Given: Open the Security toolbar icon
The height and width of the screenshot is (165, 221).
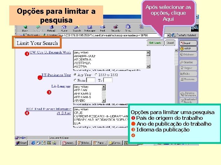Looking at the screenshot, I should coord(116,27).
